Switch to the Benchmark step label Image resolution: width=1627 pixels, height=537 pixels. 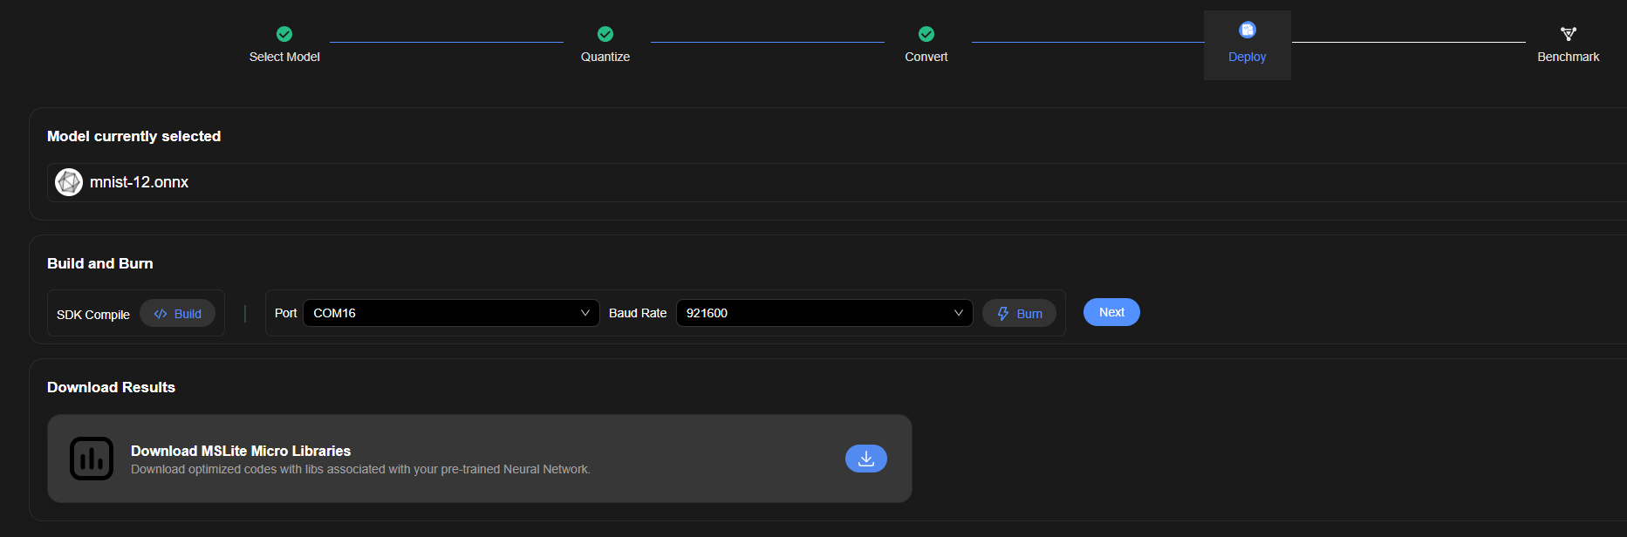click(1568, 57)
